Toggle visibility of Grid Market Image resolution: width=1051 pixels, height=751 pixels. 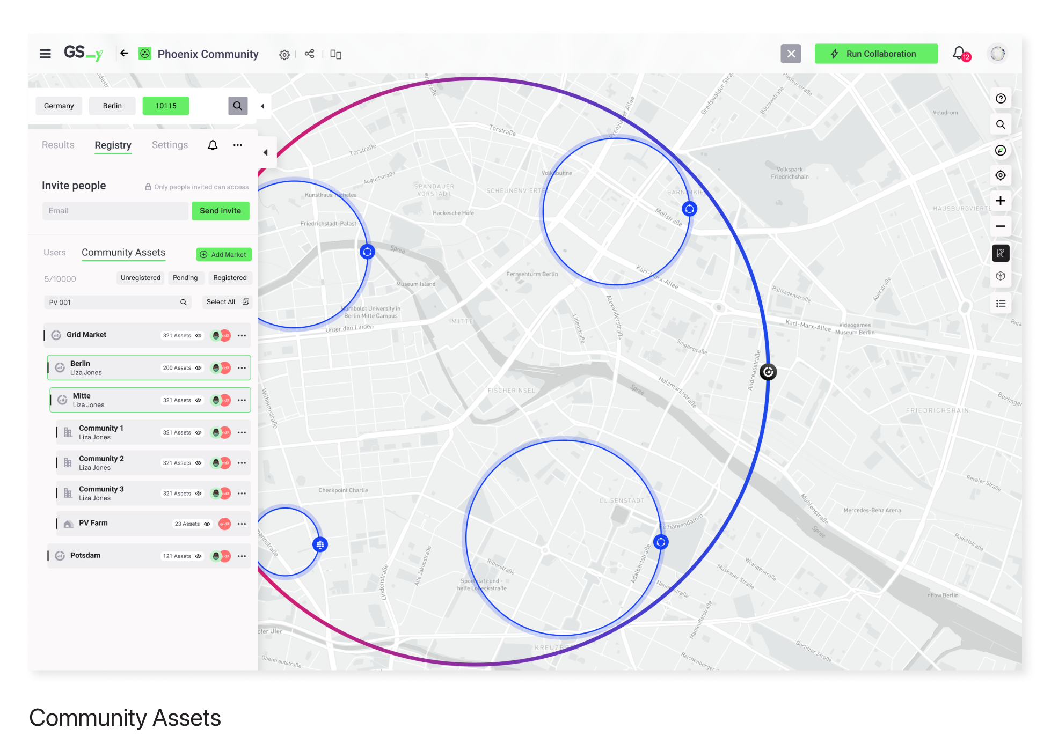tap(199, 336)
